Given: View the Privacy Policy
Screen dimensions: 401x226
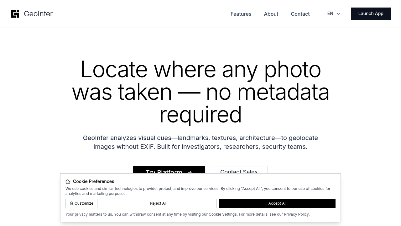Looking at the screenshot, I should pyautogui.click(x=296, y=214).
